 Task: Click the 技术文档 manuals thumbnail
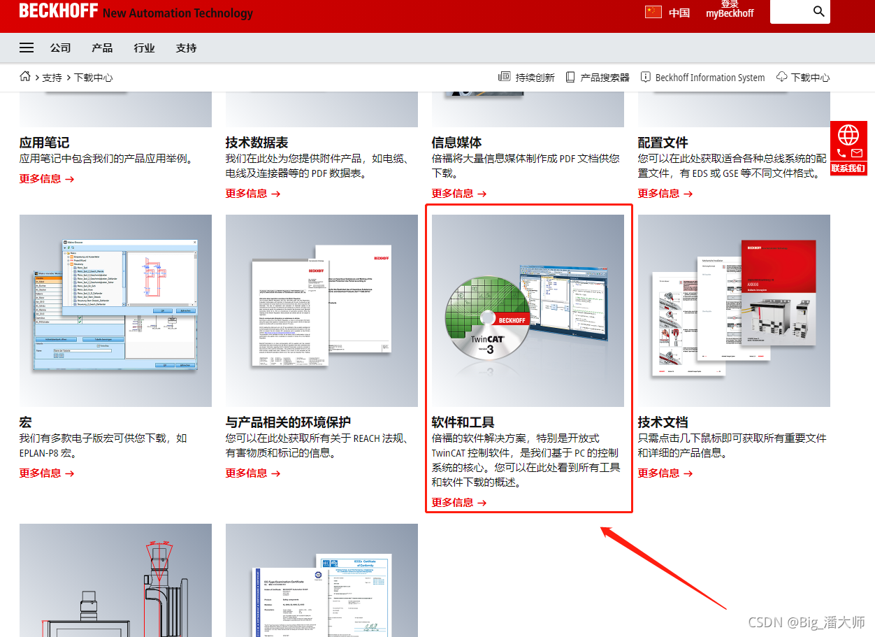[x=734, y=310]
